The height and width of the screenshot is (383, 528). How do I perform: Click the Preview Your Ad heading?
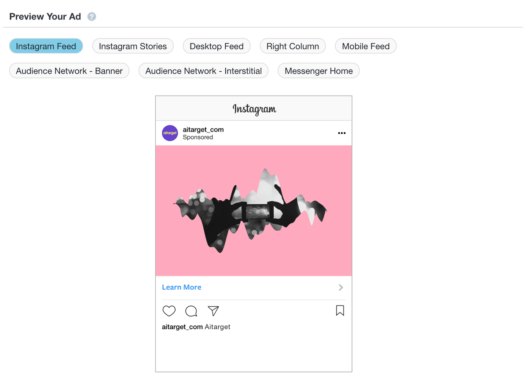tap(45, 17)
